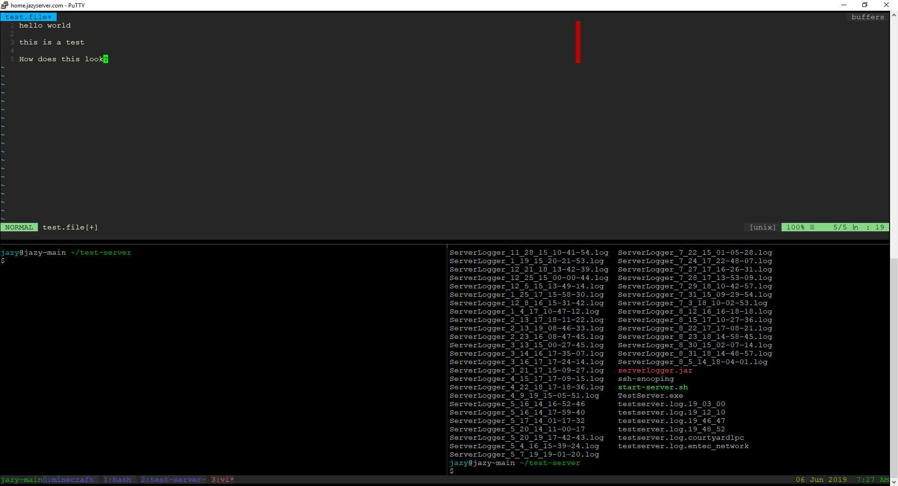Click PuTTY scrollbar down arrow
The height and width of the screenshot is (486, 898).
(894, 482)
